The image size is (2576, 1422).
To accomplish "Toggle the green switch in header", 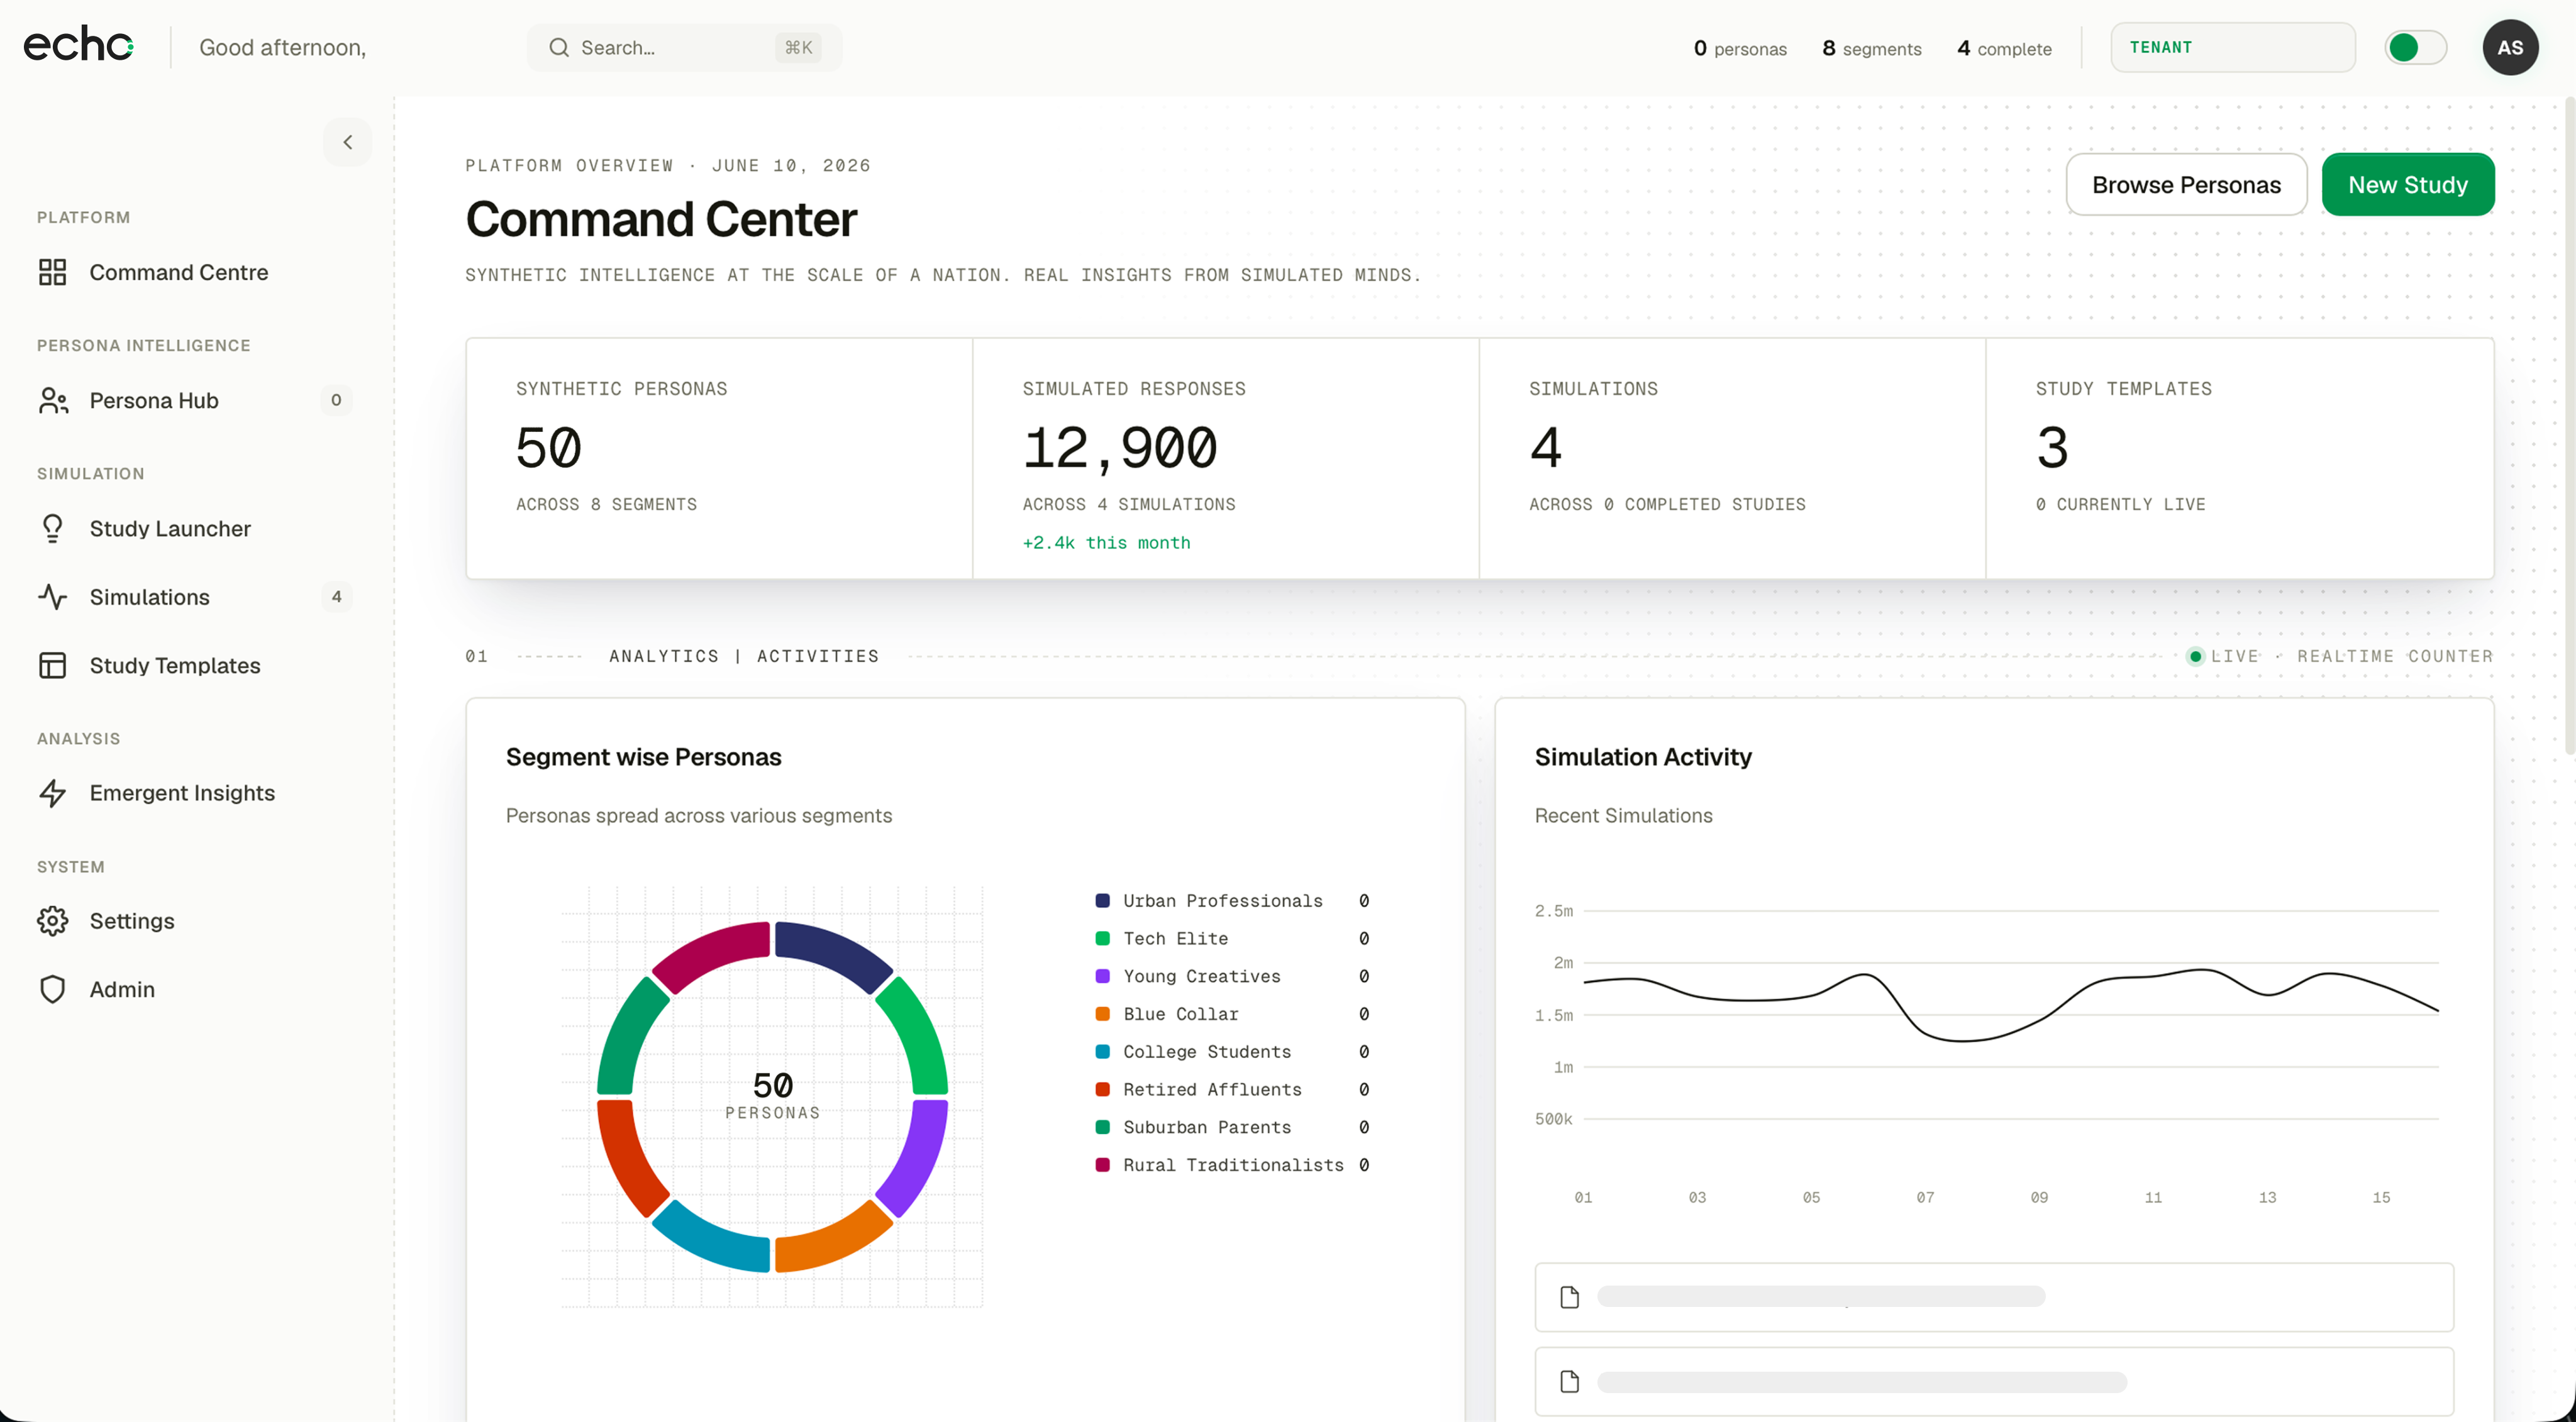I will pyautogui.click(x=2415, y=47).
